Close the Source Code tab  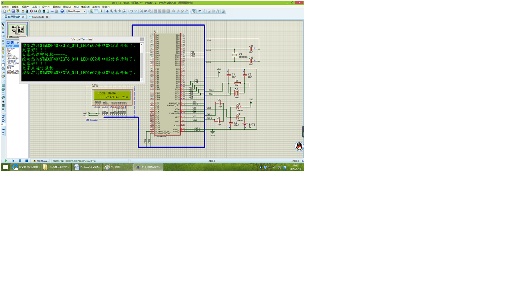click(x=47, y=17)
